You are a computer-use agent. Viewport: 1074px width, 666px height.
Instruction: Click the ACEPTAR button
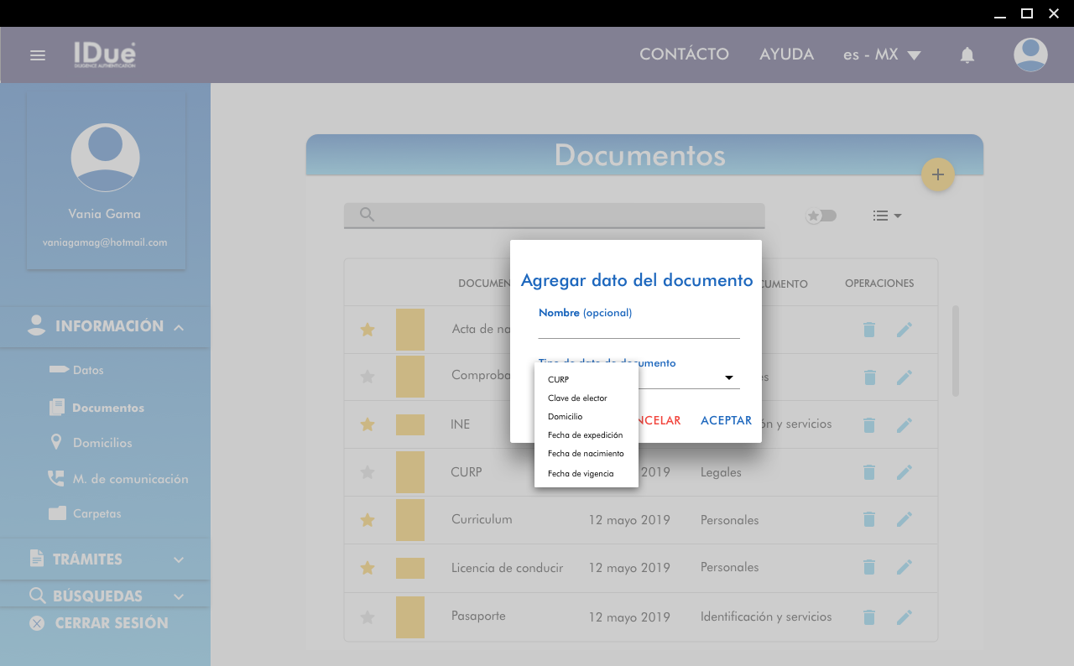click(x=726, y=420)
